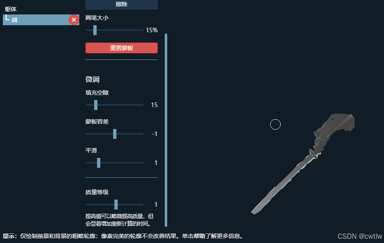384x243 pixels.
Task: Click the 质量等级 slider handle
Action: [x=116, y=205]
